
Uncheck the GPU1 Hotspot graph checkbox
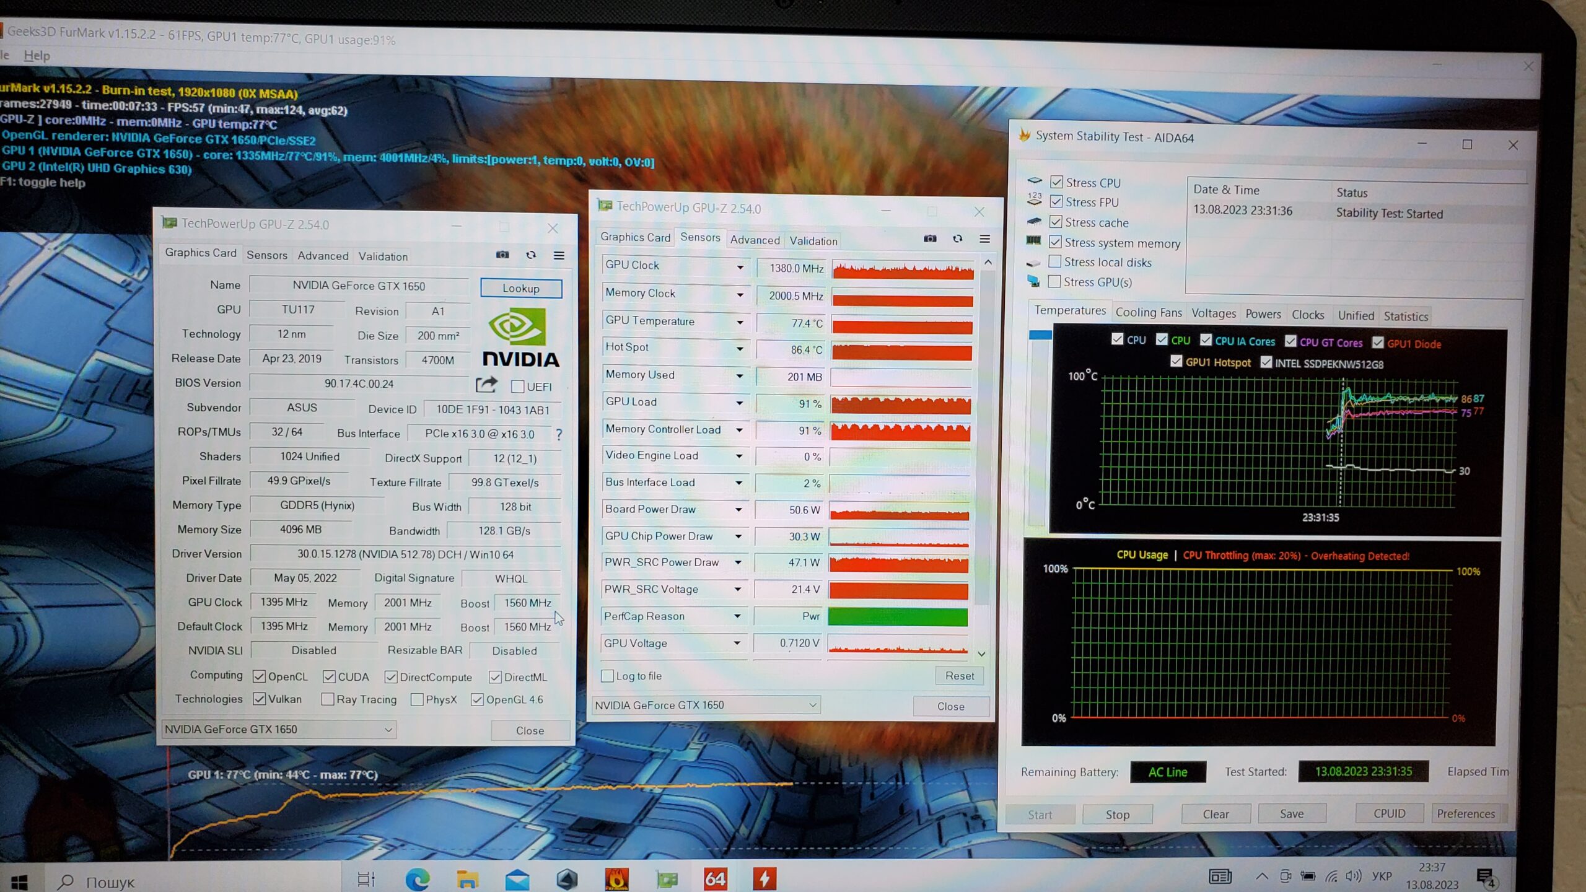pos(1176,362)
